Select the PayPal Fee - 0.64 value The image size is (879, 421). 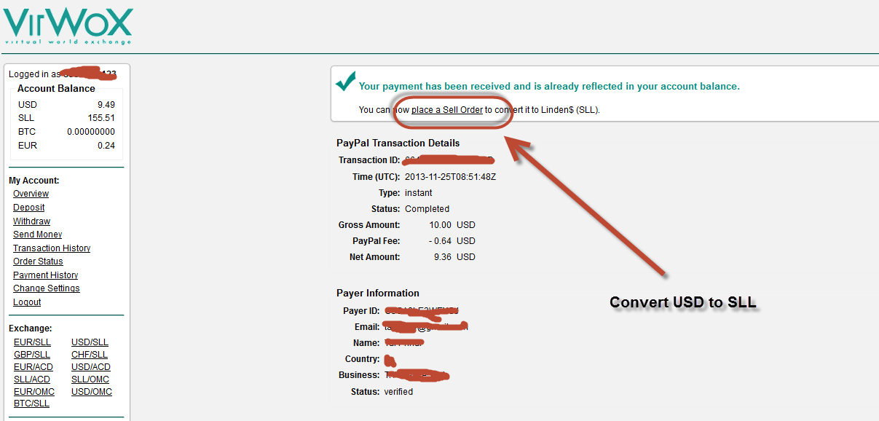(x=440, y=241)
